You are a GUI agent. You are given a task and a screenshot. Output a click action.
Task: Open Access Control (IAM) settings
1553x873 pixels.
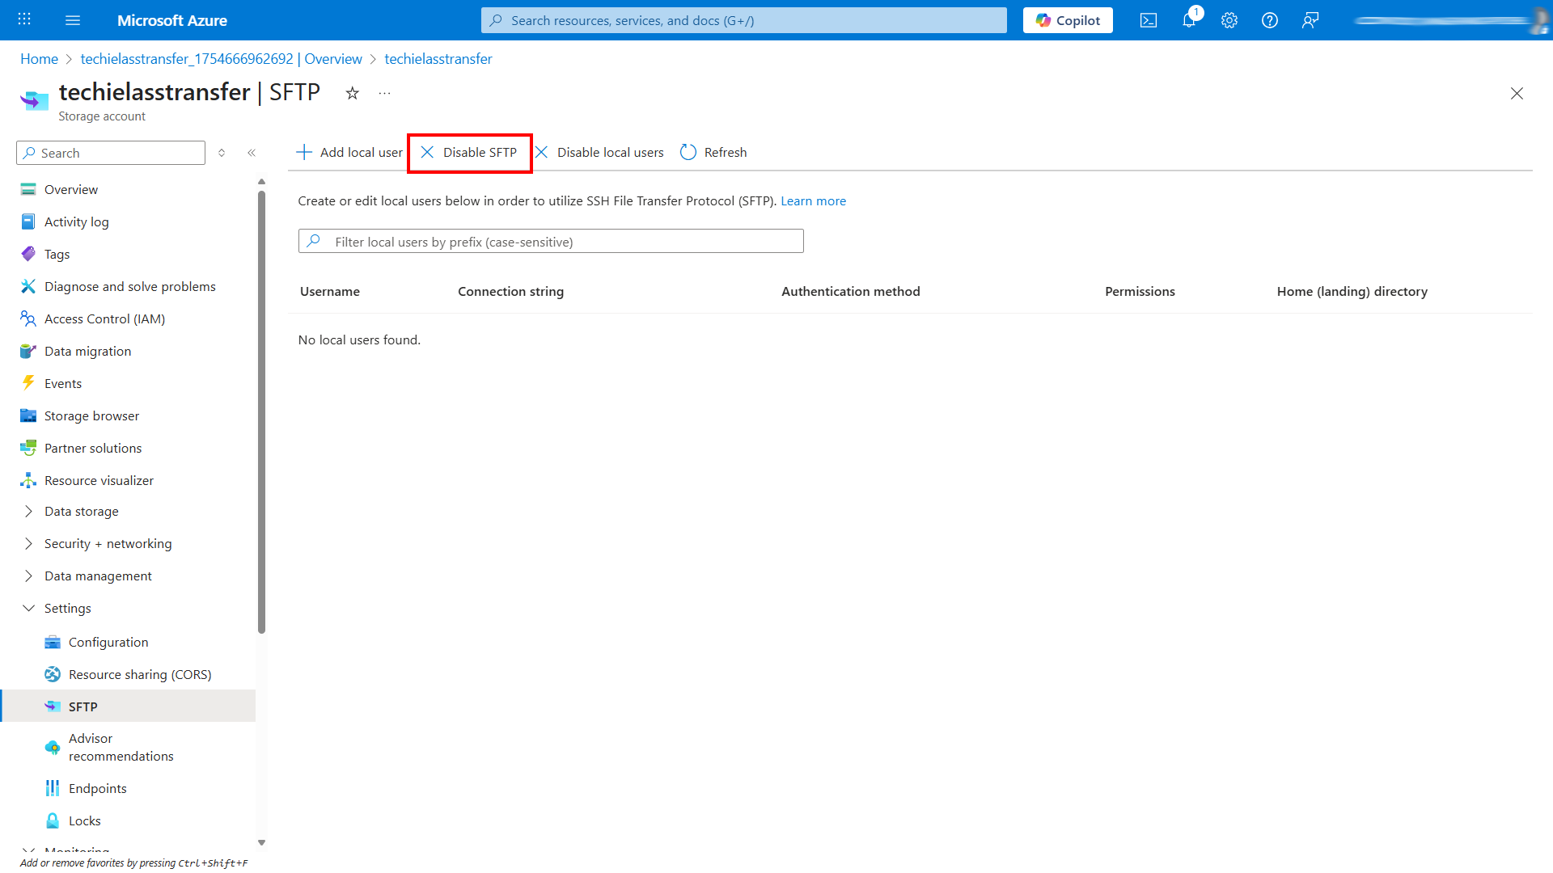point(104,318)
